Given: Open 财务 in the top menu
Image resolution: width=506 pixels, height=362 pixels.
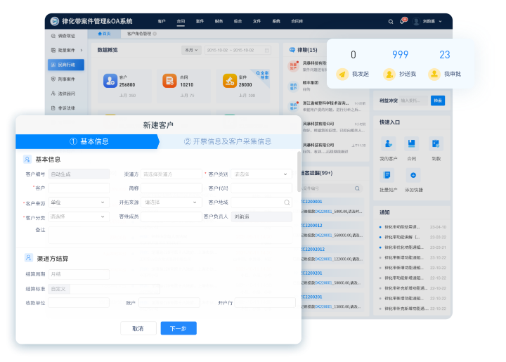Looking at the screenshot, I should [x=219, y=21].
